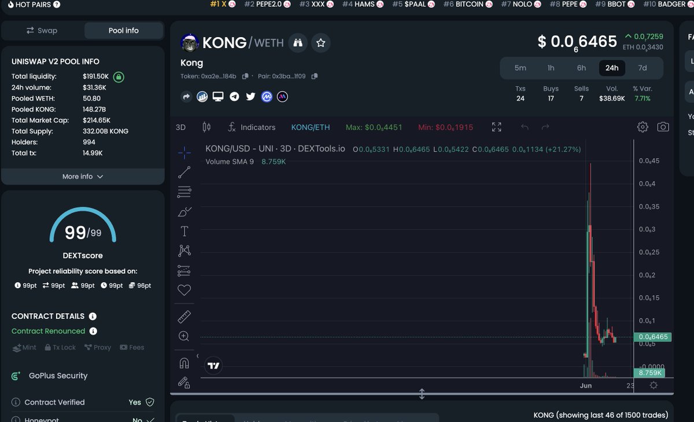Click the TradingView logo on chart
Image resolution: width=694 pixels, height=422 pixels.
(214, 365)
